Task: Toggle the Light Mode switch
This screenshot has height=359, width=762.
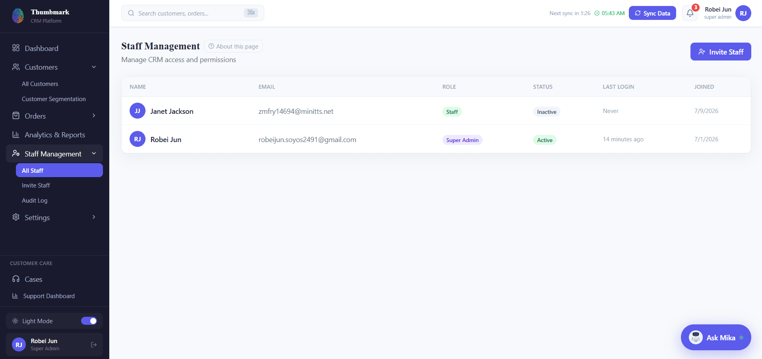Action: pyautogui.click(x=89, y=321)
